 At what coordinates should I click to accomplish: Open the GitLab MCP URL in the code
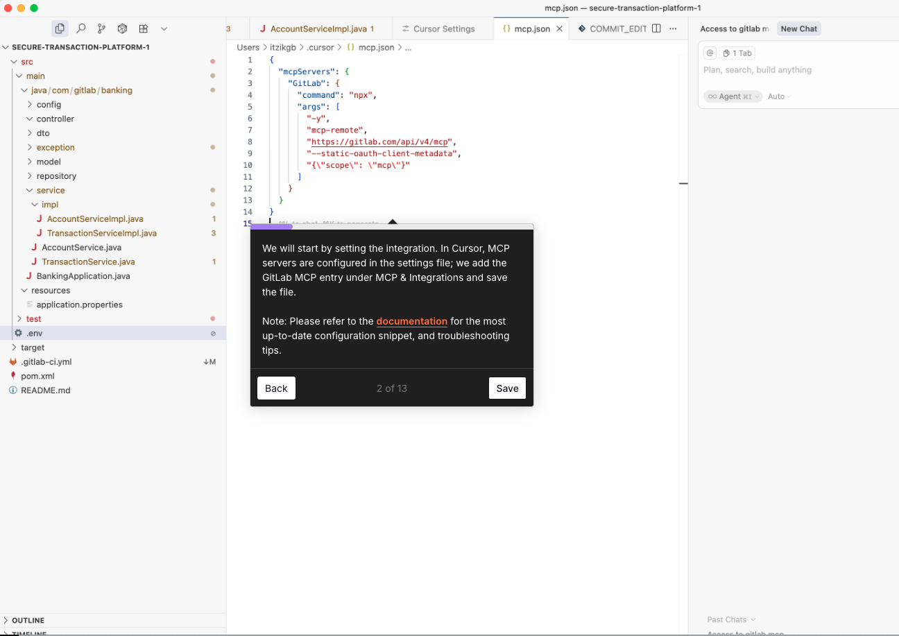pos(379,141)
